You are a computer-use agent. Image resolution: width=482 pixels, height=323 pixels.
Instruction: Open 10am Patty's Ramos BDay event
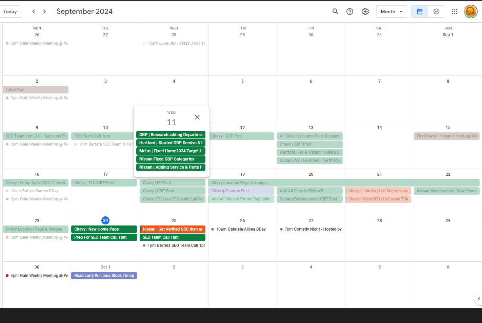coord(36,191)
